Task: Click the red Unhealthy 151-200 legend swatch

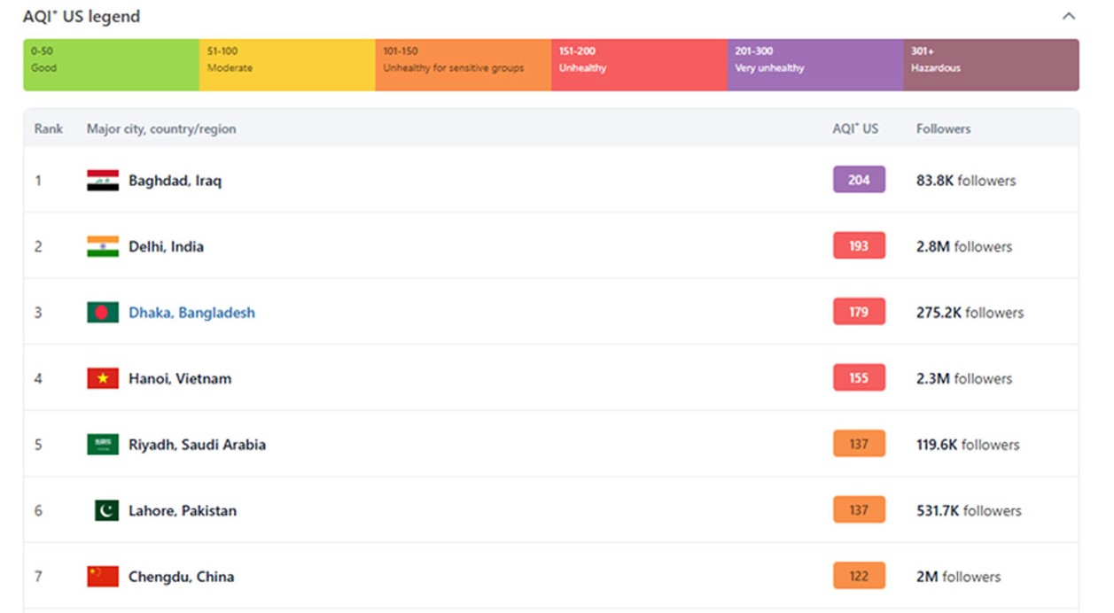Action: coord(639,65)
